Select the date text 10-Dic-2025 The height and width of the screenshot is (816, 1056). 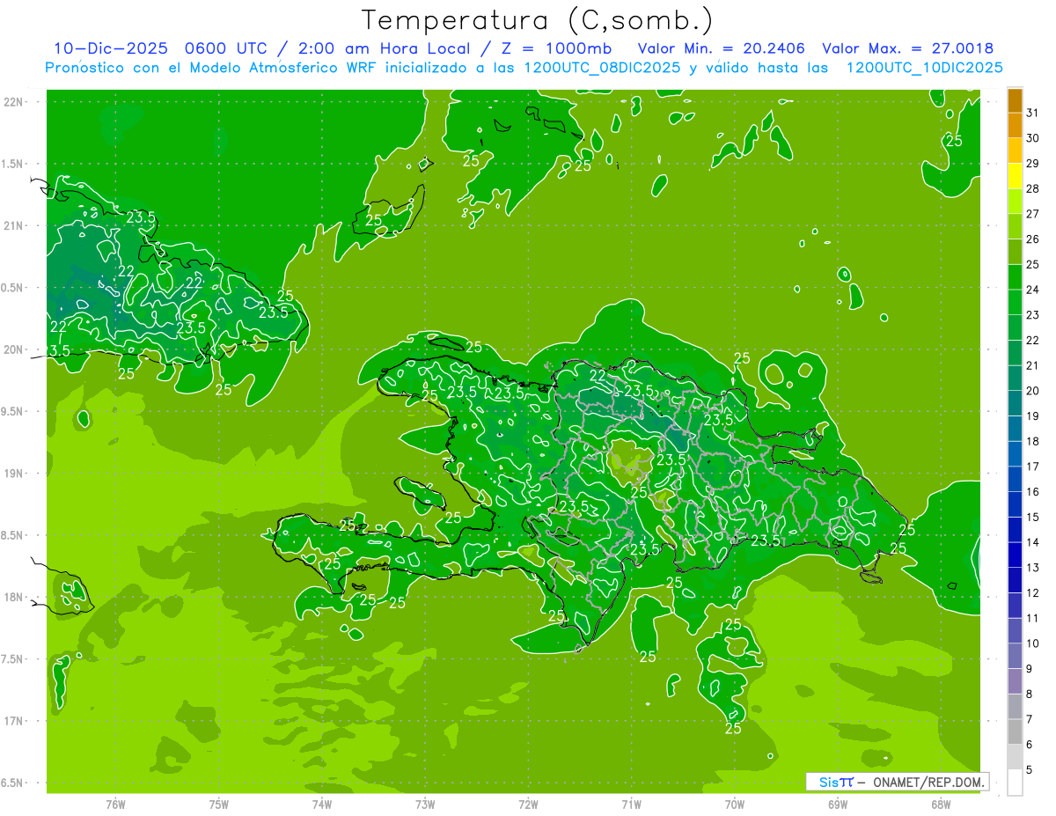(111, 48)
